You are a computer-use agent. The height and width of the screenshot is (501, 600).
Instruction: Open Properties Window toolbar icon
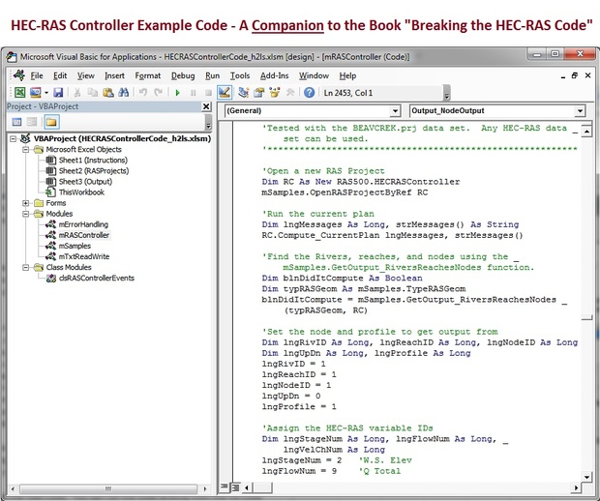pyautogui.click(x=259, y=92)
